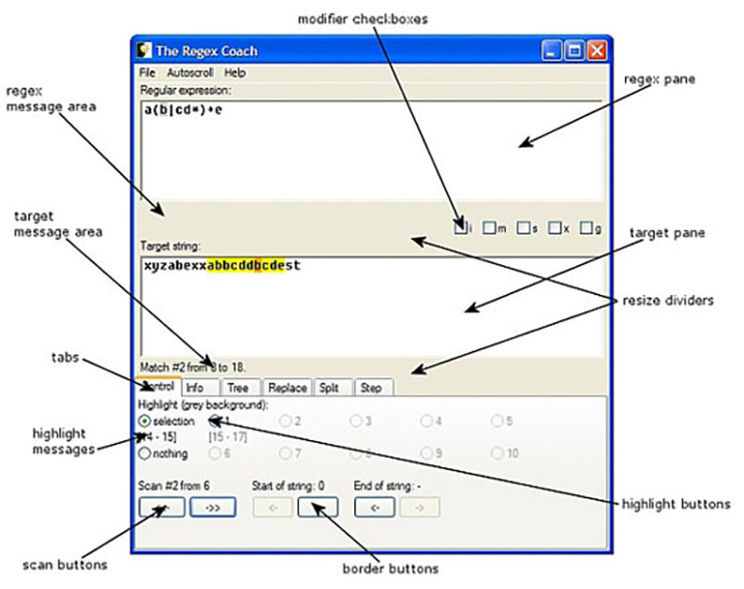This screenshot has width=744, height=589.
Task: Switch to the Step tab
Action: (374, 388)
